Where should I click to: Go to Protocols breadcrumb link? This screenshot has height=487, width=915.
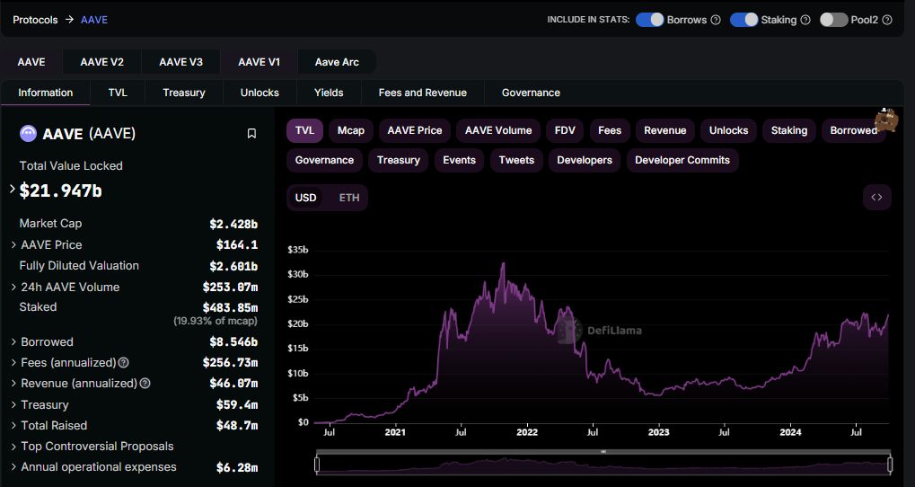[35, 20]
